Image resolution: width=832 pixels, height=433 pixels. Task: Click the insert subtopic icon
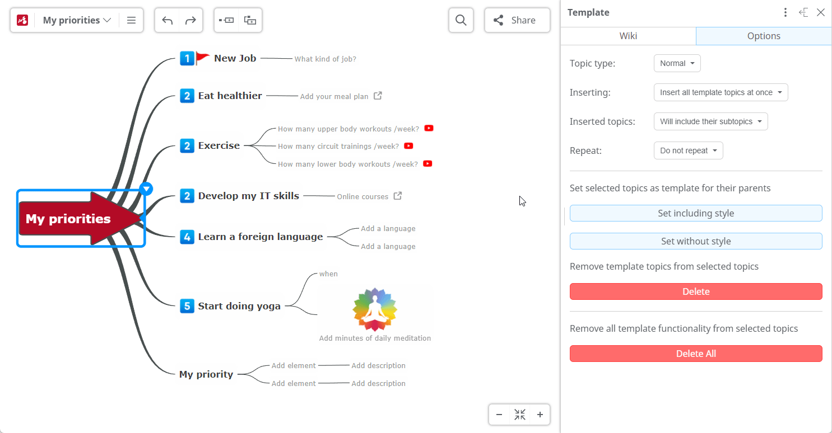(250, 21)
